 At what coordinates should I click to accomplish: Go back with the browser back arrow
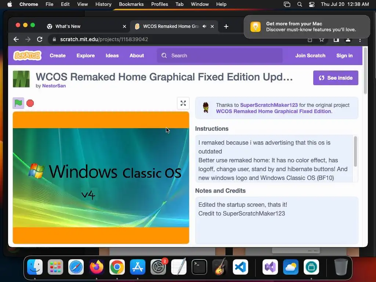[16, 39]
